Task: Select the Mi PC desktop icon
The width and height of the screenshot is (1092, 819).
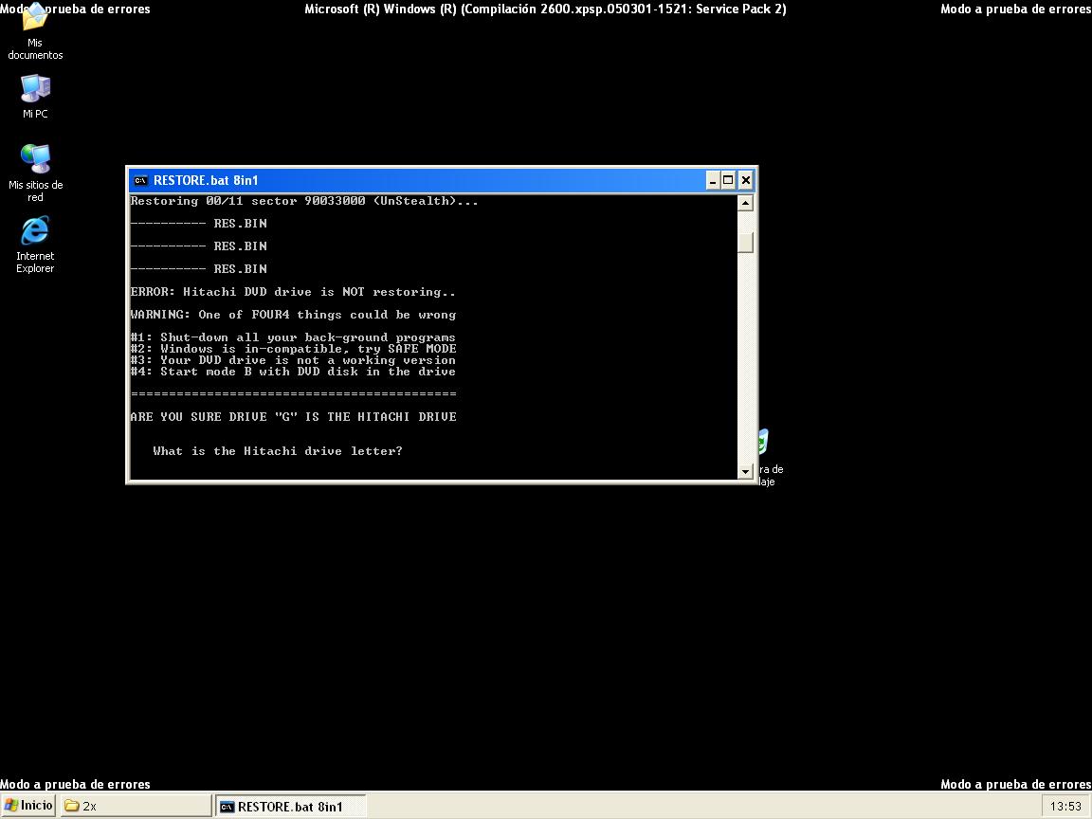Action: (x=35, y=96)
